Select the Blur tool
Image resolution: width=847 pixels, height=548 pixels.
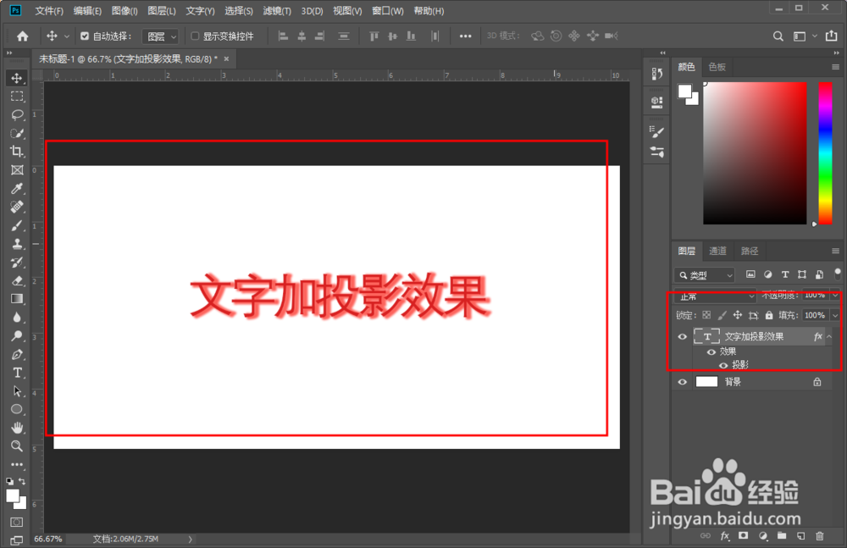pos(17,318)
